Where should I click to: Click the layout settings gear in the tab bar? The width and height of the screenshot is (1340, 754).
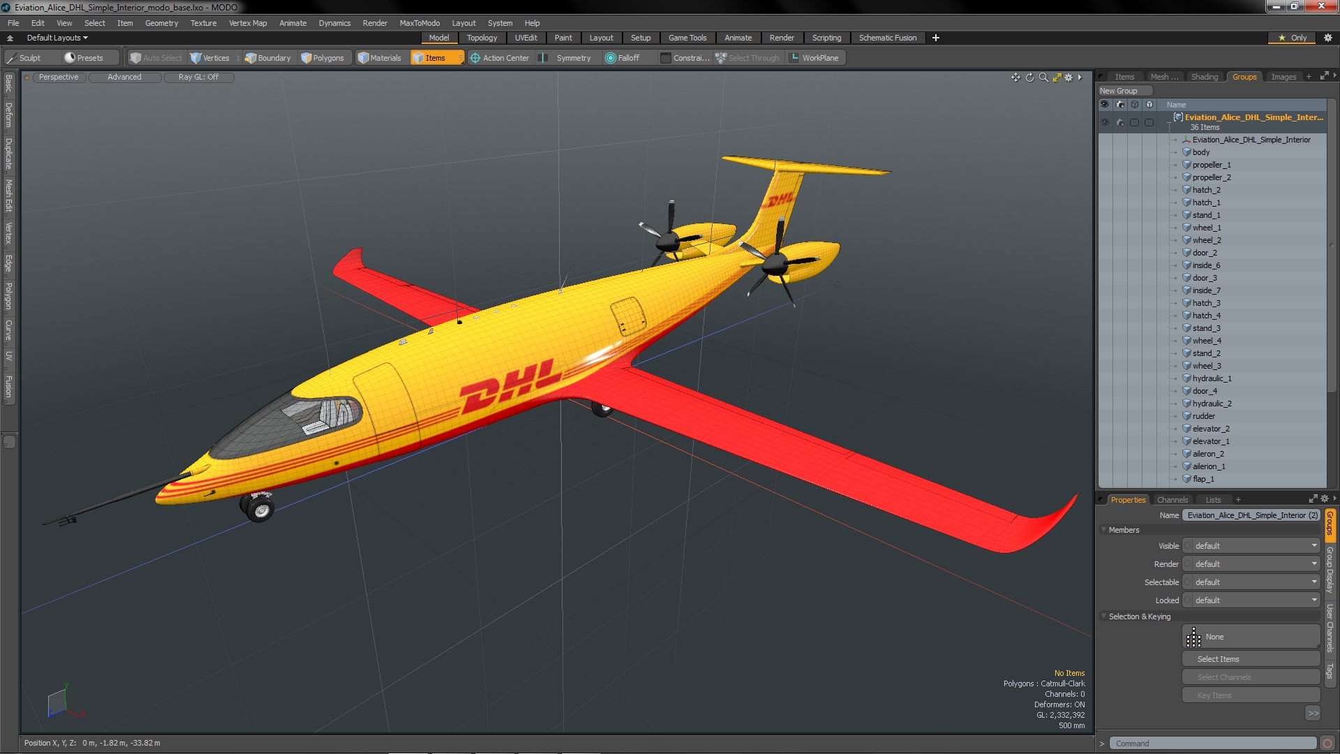pyautogui.click(x=1327, y=38)
